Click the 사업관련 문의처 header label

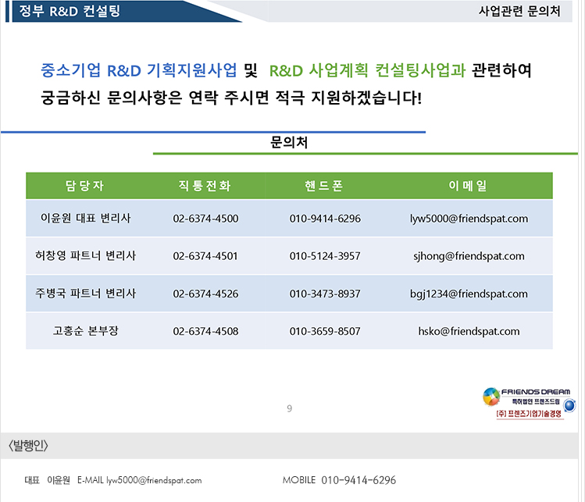519,12
